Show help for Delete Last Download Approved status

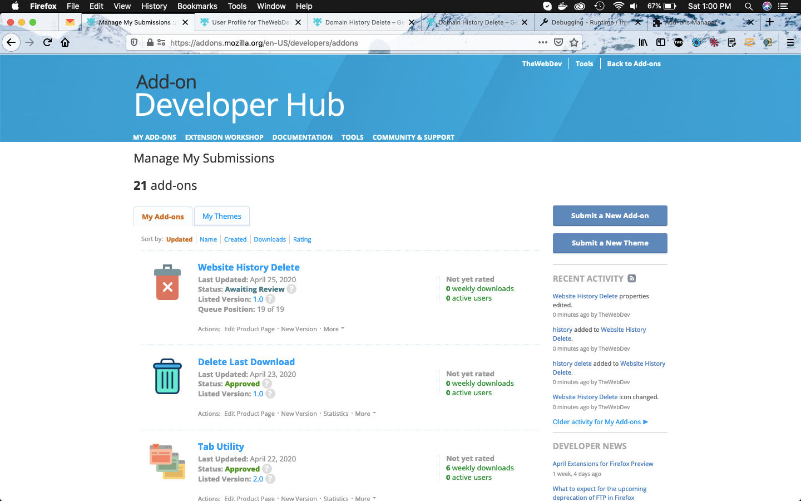point(267,384)
